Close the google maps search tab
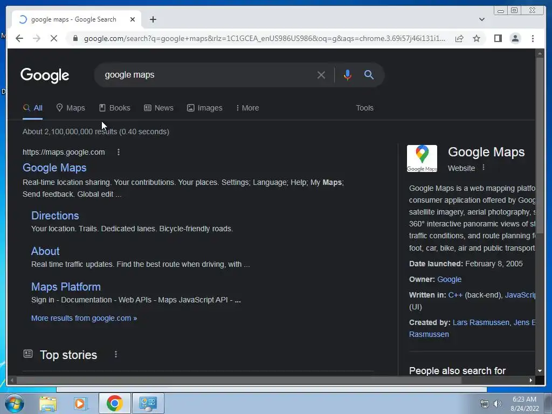The height and width of the screenshot is (414, 552). click(x=133, y=19)
